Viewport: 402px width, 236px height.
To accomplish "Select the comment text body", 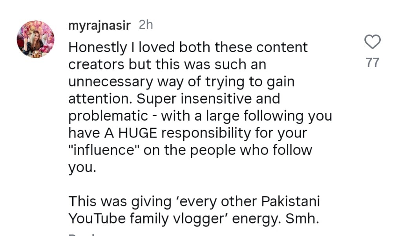I will (196, 118).
